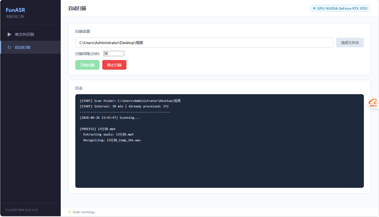Click the log line with timestamp 13:43:47 Scanning

tap(110, 118)
